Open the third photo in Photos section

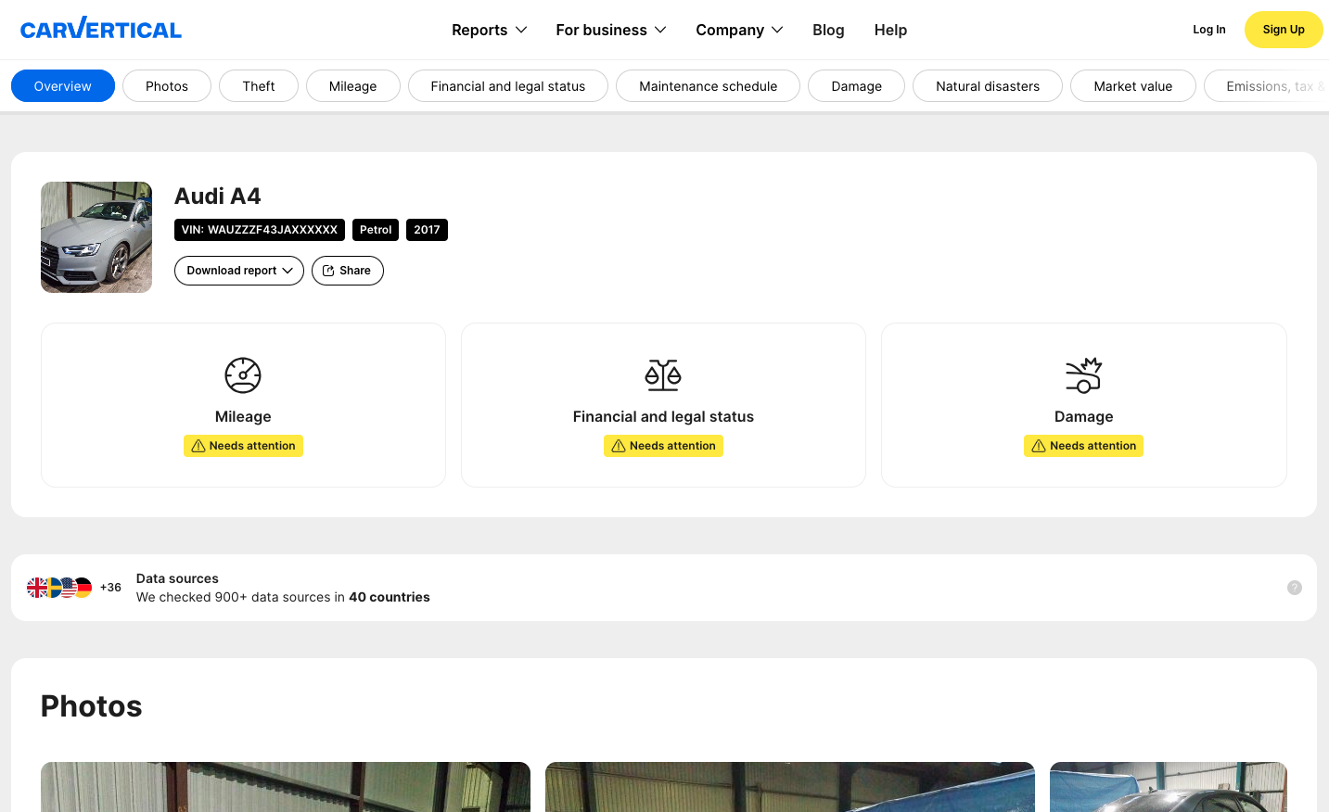[1169, 787]
